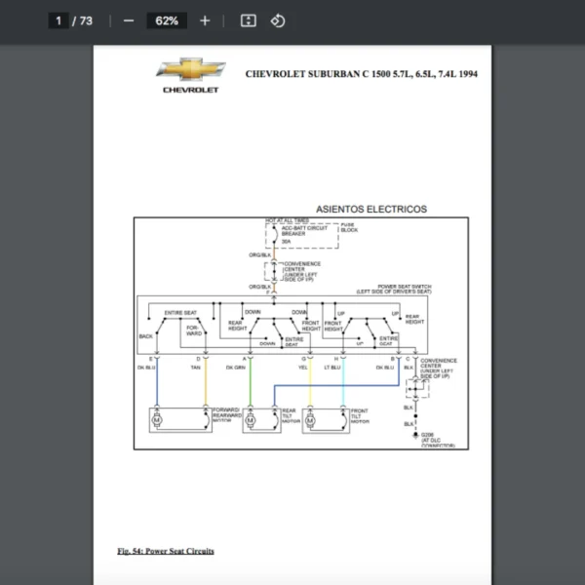Rotate the document with the rotate icon
Image resolution: width=585 pixels, height=585 pixels.
pyautogui.click(x=278, y=20)
